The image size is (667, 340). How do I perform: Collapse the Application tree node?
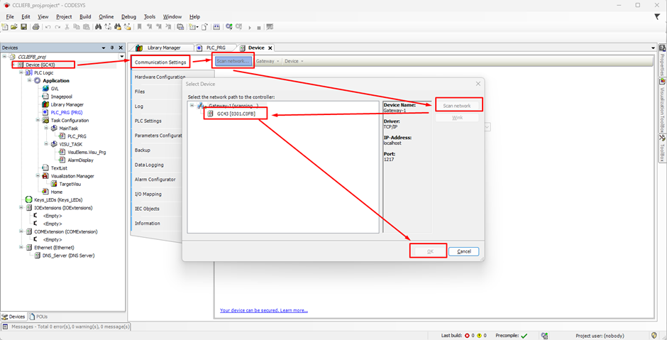[30, 80]
